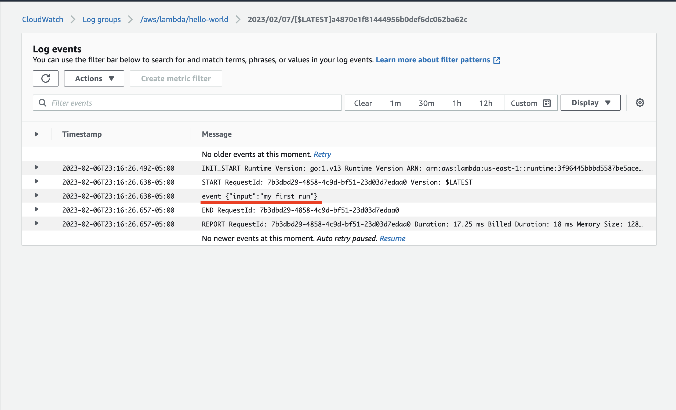Select the 12h time range

pyautogui.click(x=486, y=103)
